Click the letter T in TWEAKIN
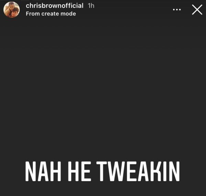This screenshot has height=196, width=206. click(x=102, y=171)
